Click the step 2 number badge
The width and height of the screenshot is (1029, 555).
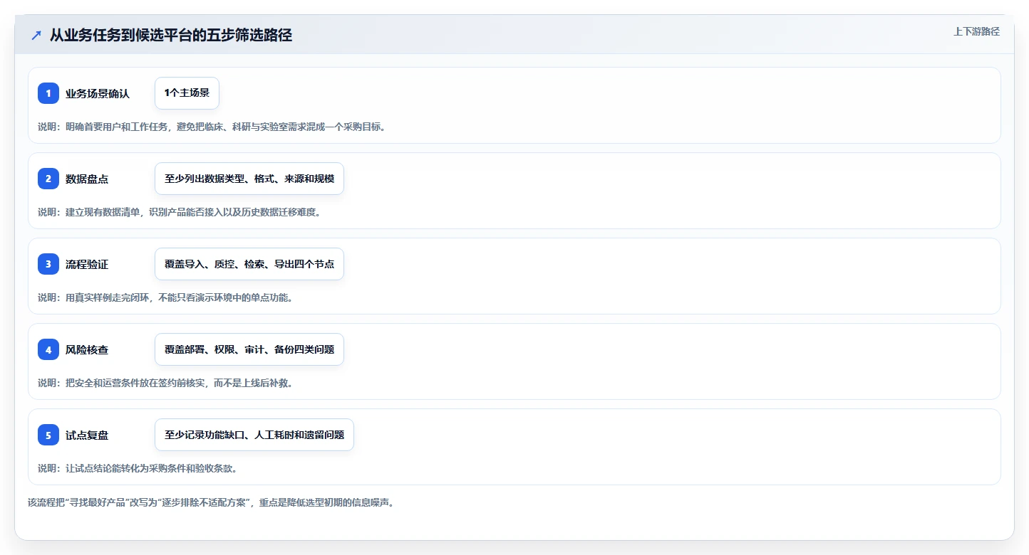48,179
